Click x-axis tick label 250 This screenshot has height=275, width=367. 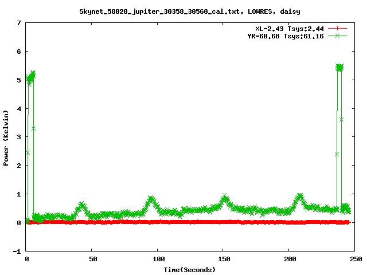(356, 259)
